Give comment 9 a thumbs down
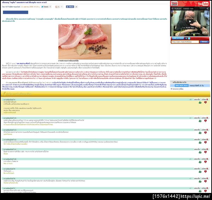The image size is (212, 200). (x=206, y=172)
